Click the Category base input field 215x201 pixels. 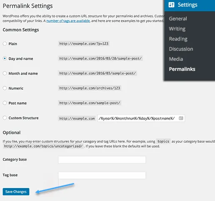click(x=102, y=160)
